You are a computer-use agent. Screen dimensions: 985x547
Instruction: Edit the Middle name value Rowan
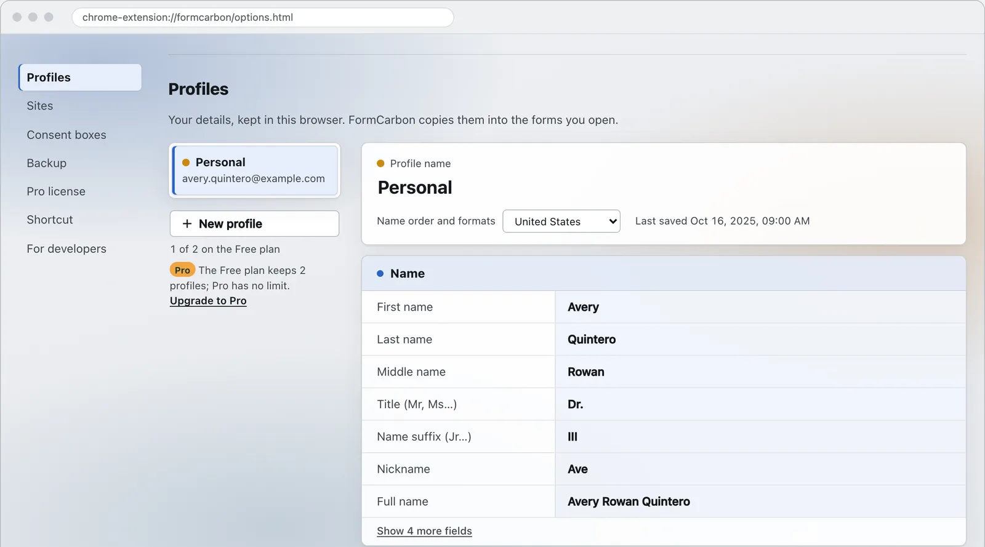click(x=760, y=372)
